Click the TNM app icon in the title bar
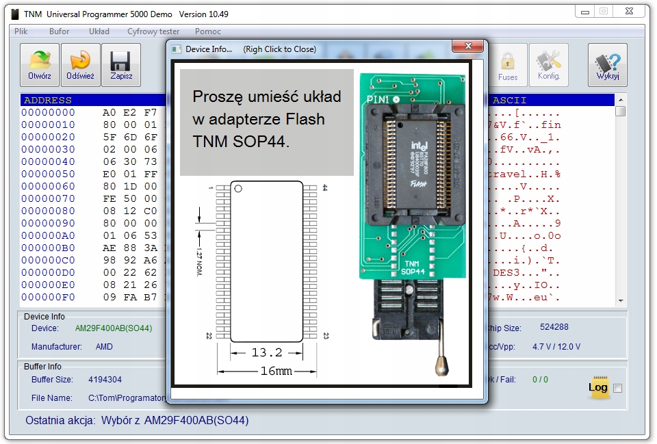 pyautogui.click(x=15, y=14)
